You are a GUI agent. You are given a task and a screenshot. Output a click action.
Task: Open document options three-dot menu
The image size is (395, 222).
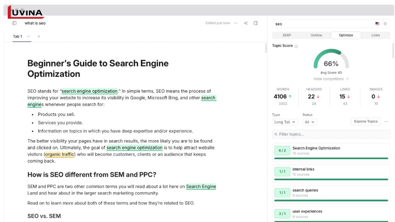point(236,23)
